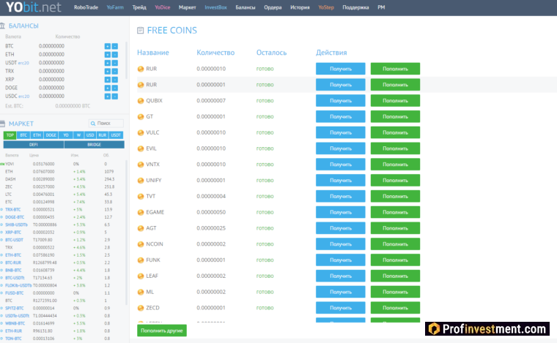Select the TOP market filter tab

(x=10, y=135)
